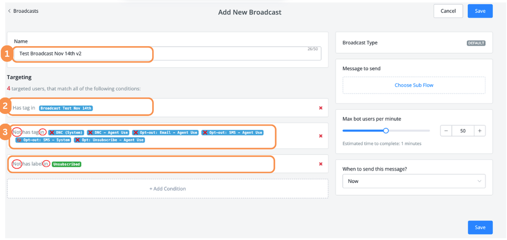The image size is (507, 240).
Task: Click the max bot users slider handle
Action: pos(386,130)
